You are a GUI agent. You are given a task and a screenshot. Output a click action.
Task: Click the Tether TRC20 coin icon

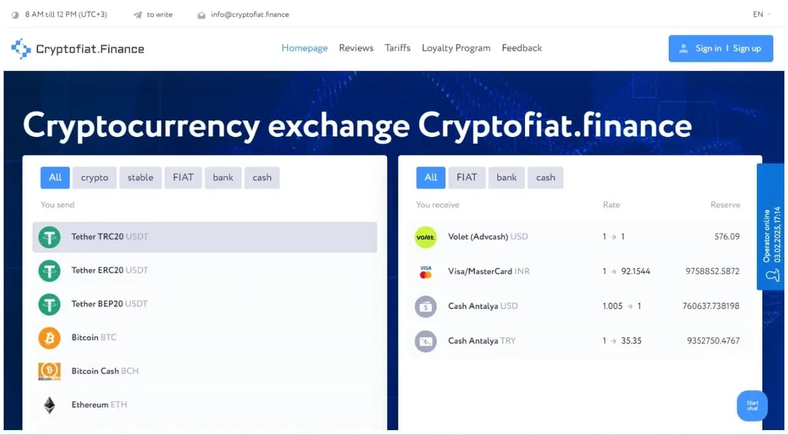(50, 237)
